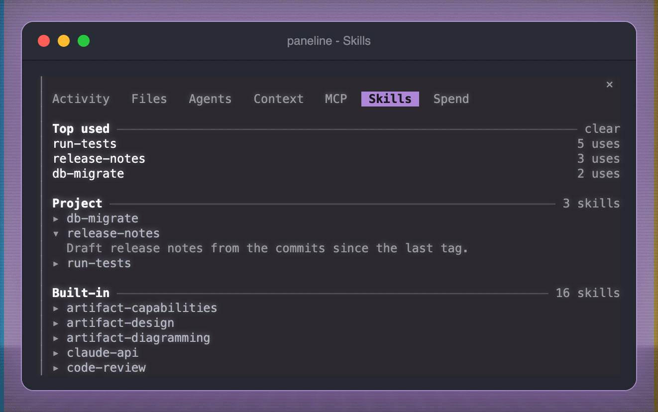Viewport: 658px width, 412px height.
Task: Click the green macOS zoom button
Action: click(84, 41)
